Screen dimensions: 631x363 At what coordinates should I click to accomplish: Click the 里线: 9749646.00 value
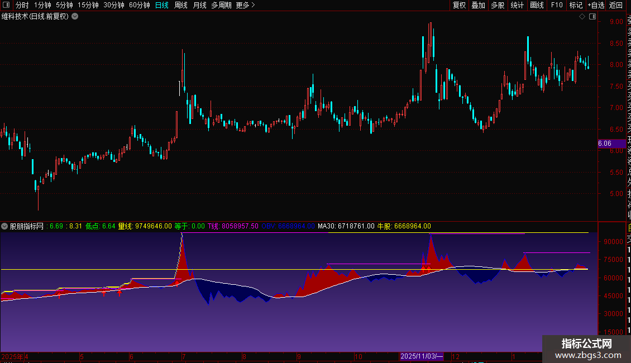point(145,226)
